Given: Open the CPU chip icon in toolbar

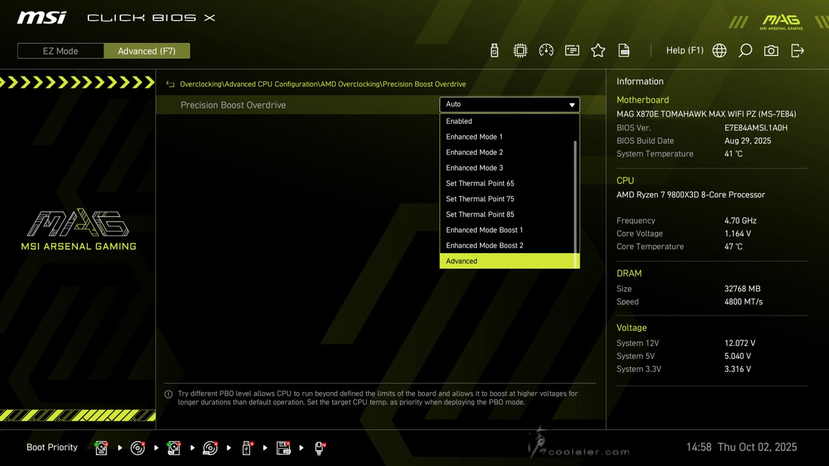Looking at the screenshot, I should point(520,50).
